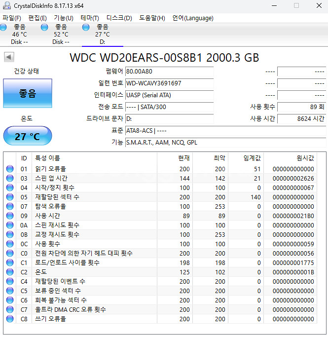
Task: Click the drive letter field D:
Action: tap(169, 118)
